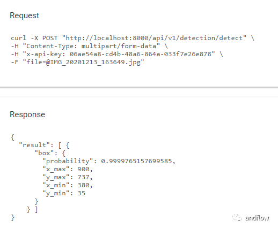278x229 pixels.
Task: Click the Response heading
Action: [27, 114]
